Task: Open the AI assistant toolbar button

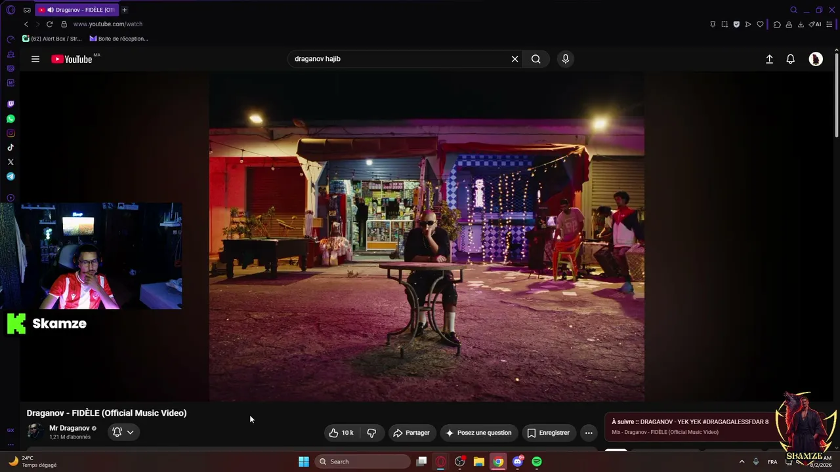Action: pyautogui.click(x=815, y=24)
